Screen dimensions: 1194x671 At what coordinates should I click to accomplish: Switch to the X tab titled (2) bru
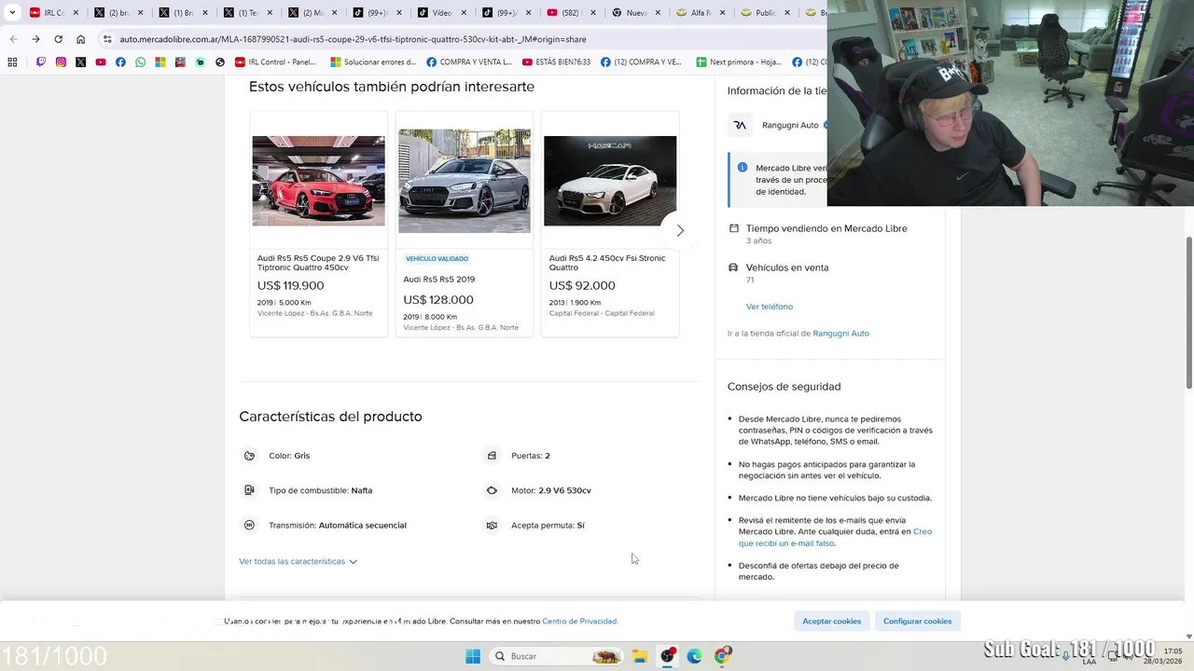tap(119, 12)
